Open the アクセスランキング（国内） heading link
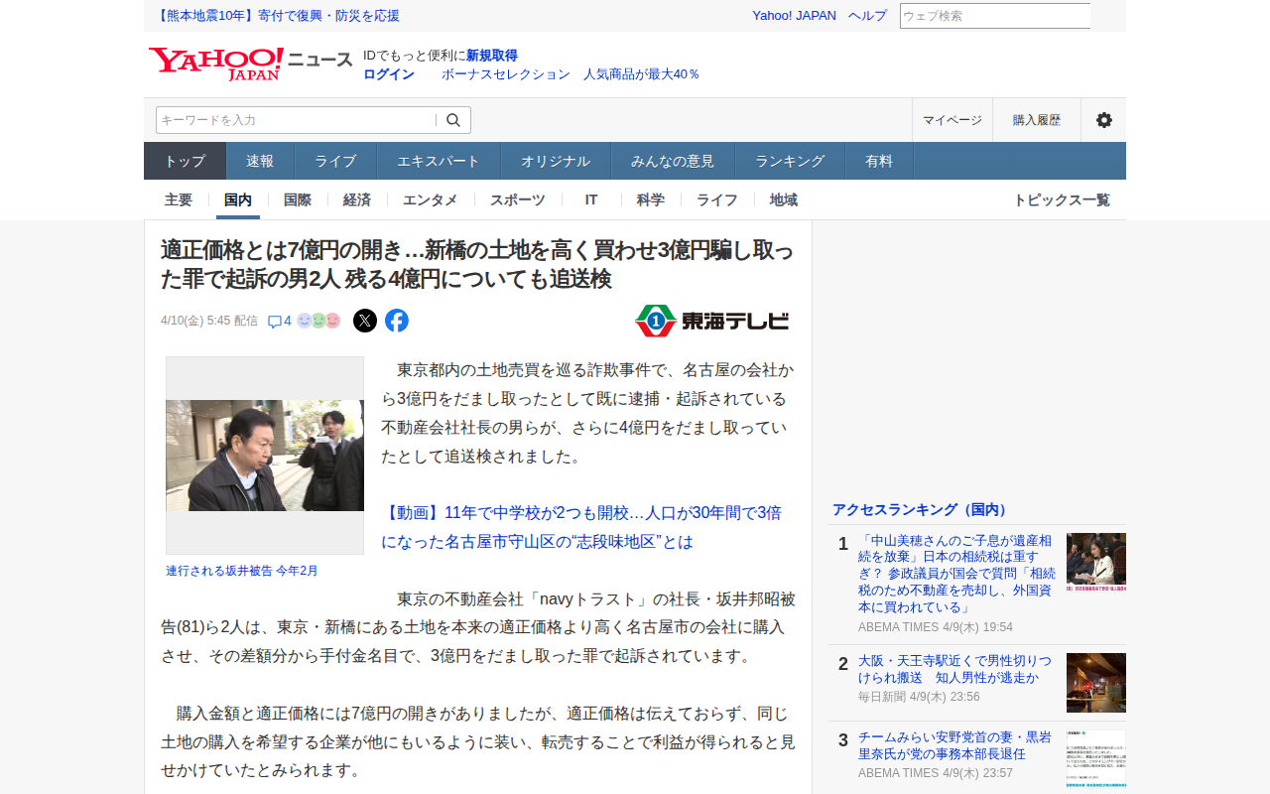Screen dimensions: 1270x794 coord(920,509)
